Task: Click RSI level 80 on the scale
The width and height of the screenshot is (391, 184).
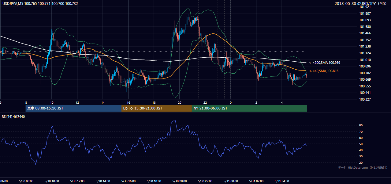Action: [361, 125]
